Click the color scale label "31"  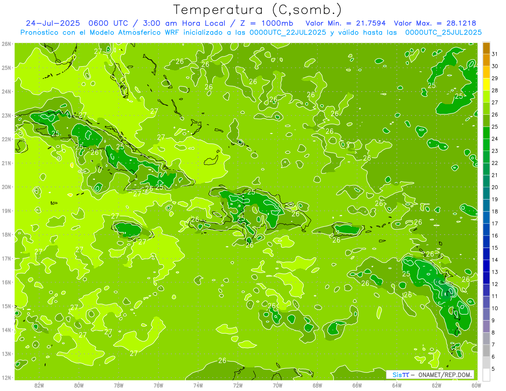(495, 54)
